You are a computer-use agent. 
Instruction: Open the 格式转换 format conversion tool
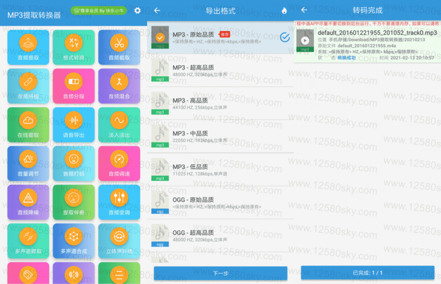tap(74, 46)
